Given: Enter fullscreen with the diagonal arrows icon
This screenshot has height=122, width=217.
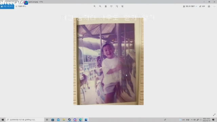Looking at the screenshot, I should pos(214,115).
